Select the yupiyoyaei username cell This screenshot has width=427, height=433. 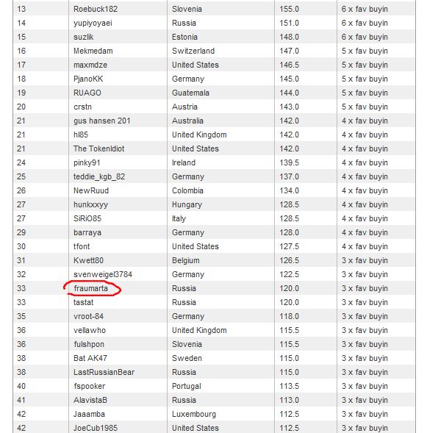click(93, 23)
